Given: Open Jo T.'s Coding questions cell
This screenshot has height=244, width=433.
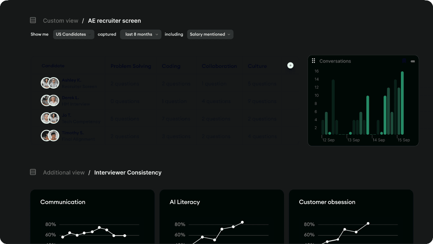Looking at the screenshot, I should tap(176, 119).
